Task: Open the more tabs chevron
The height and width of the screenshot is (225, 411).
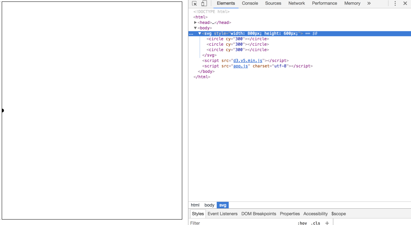Action: 369,3
